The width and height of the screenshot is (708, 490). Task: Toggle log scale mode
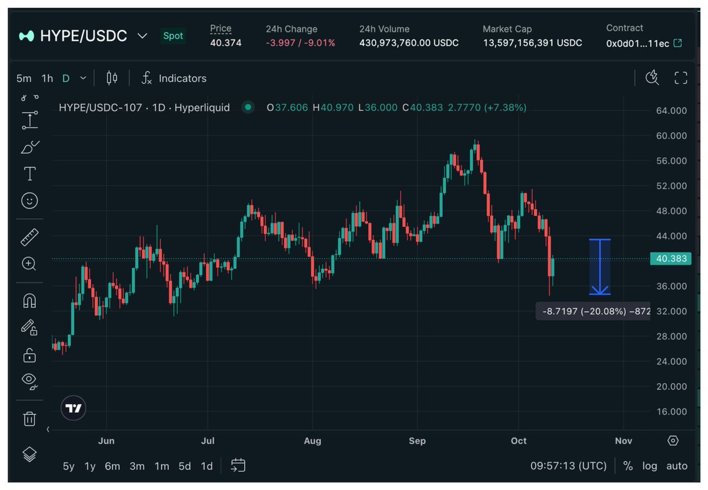[x=650, y=466]
